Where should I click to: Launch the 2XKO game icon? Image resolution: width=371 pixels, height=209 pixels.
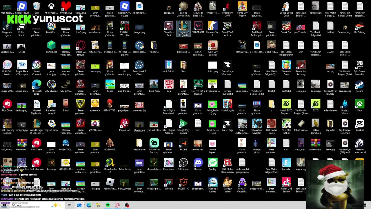click(x=316, y=106)
